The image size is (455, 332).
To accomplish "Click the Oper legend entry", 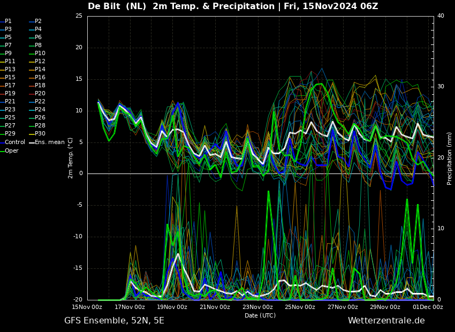I will 11,151.
